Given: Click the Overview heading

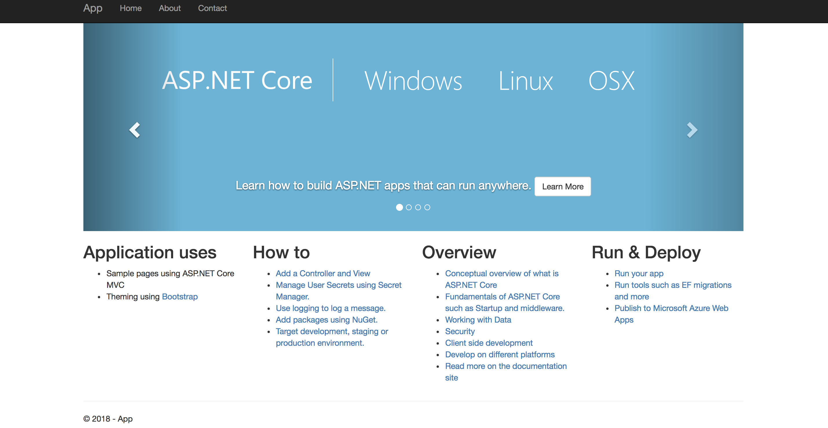Looking at the screenshot, I should tap(459, 253).
